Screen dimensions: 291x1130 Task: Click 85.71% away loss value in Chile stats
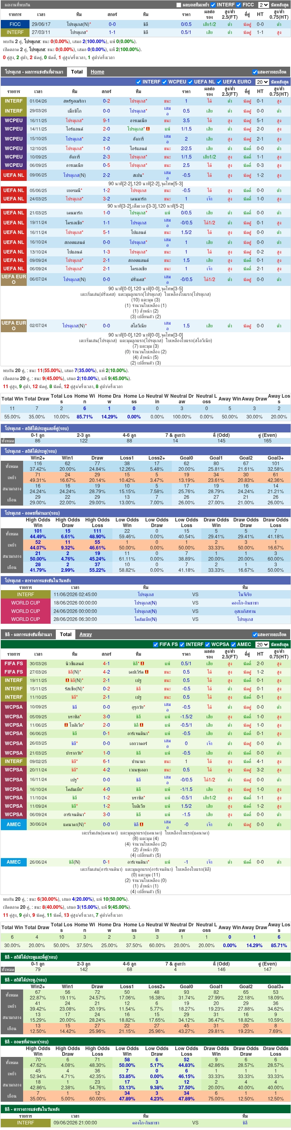(x=279, y=945)
